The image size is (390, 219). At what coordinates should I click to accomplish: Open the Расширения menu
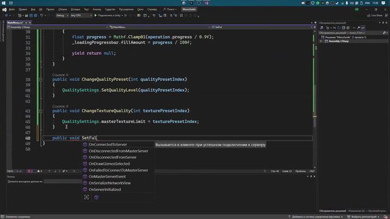[126, 10]
